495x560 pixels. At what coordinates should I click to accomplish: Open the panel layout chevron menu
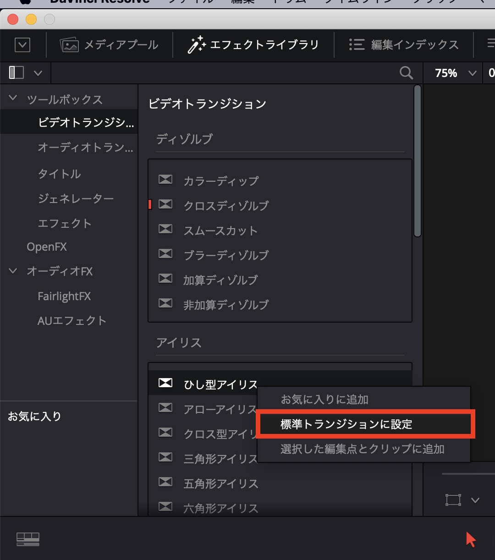tap(38, 73)
